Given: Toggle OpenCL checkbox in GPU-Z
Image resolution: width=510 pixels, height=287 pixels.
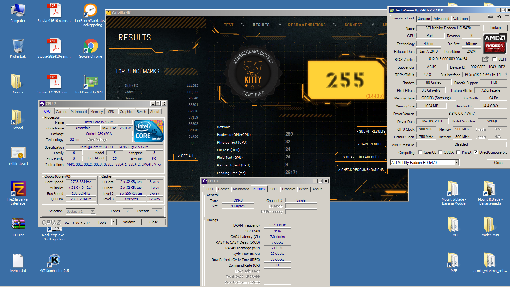Looking at the screenshot, I should pyautogui.click(x=420, y=152).
